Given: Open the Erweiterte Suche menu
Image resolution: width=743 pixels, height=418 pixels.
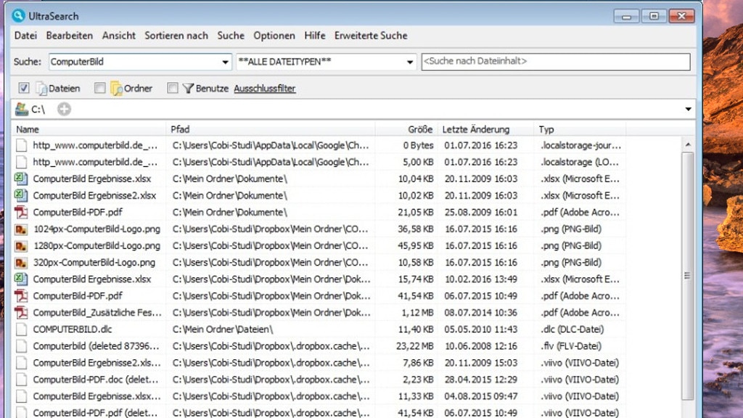Looking at the screenshot, I should [371, 36].
